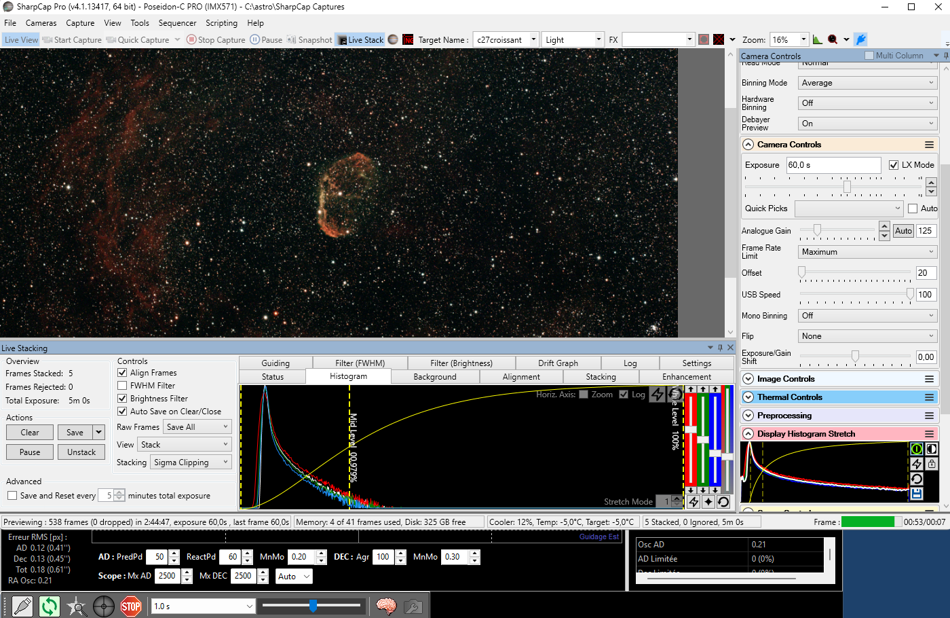Click the Auto button for Analogue Gain
Viewport: 950px width, 618px height.
[x=903, y=231]
